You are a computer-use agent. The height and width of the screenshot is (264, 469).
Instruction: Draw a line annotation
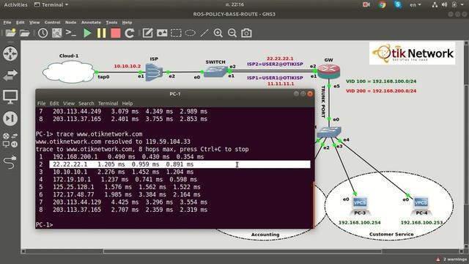tap(204, 33)
